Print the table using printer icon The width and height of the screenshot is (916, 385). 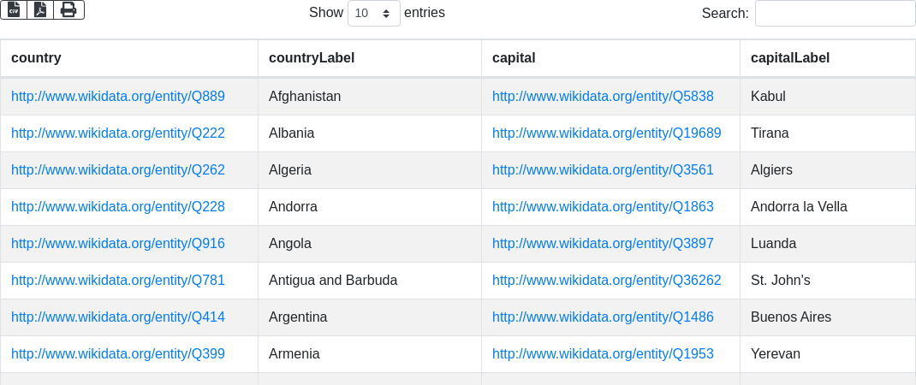tap(68, 9)
